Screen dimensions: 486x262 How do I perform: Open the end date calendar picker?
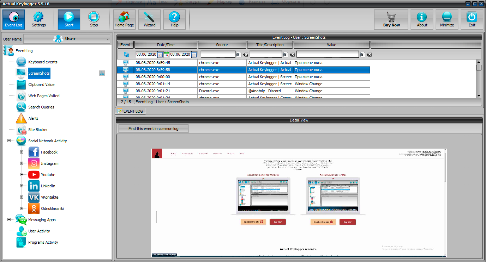pyautogui.click(x=194, y=55)
